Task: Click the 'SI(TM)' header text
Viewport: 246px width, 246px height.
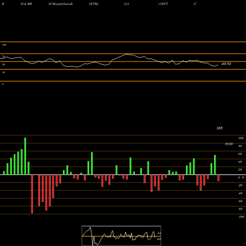Action: (93, 4)
